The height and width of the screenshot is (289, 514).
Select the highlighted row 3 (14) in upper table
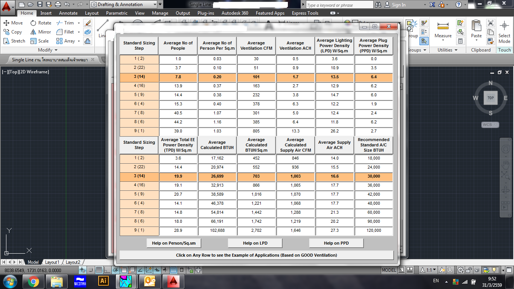[257, 77]
